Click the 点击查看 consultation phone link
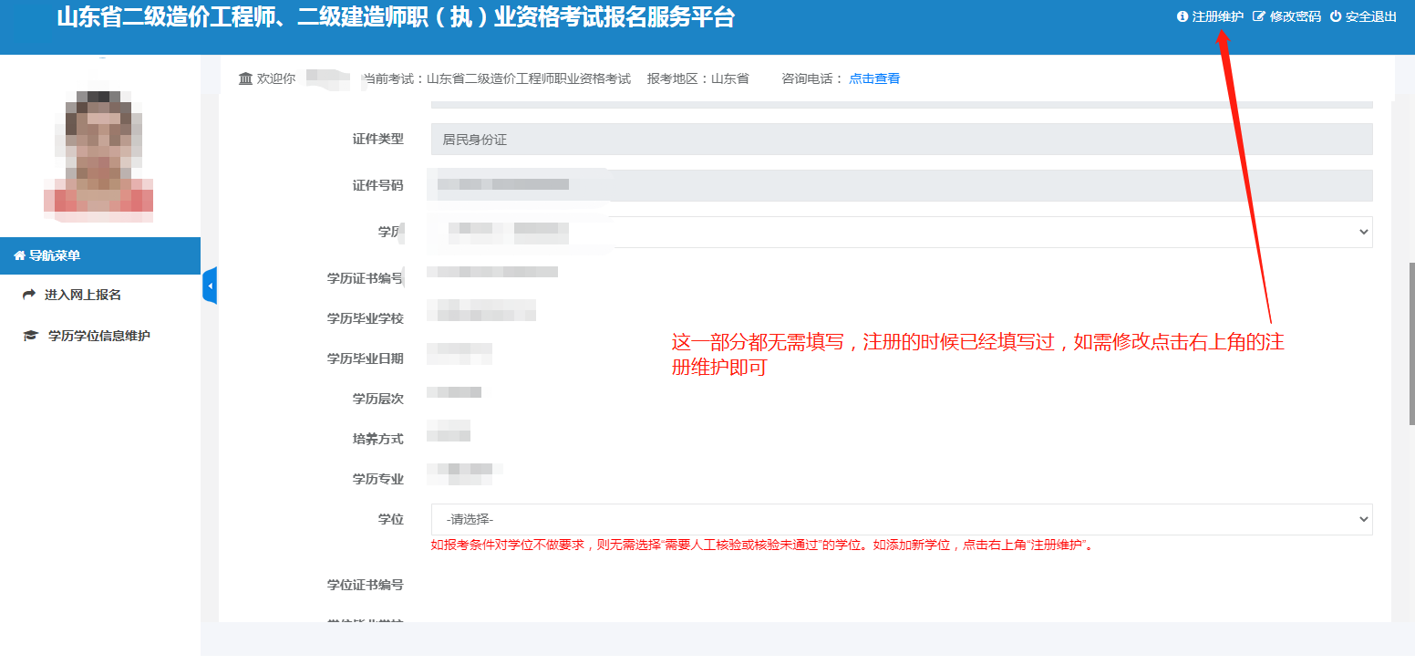Viewport: 1415px width, 665px height. (x=874, y=78)
